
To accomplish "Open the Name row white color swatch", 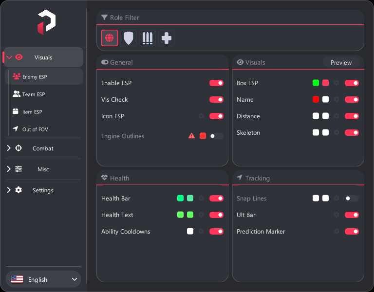I will coord(326,99).
